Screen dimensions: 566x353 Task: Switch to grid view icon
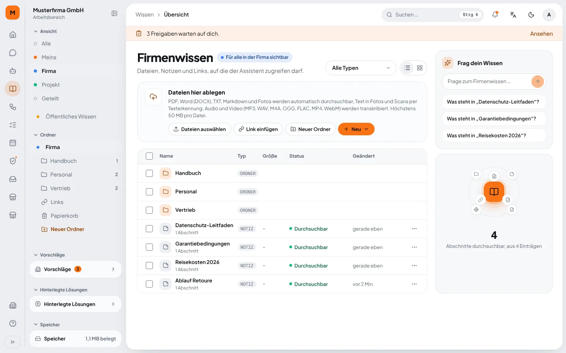420,68
